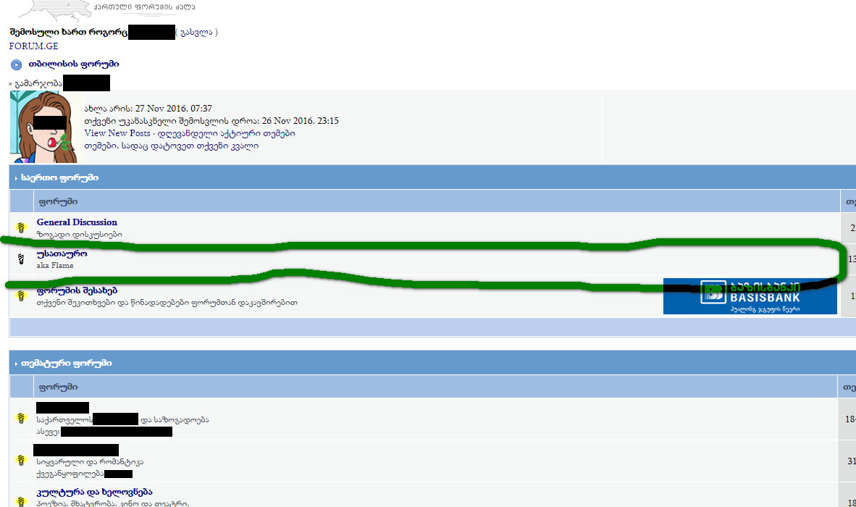Click the user avatar picture
The height and width of the screenshot is (507, 856).
point(43,127)
